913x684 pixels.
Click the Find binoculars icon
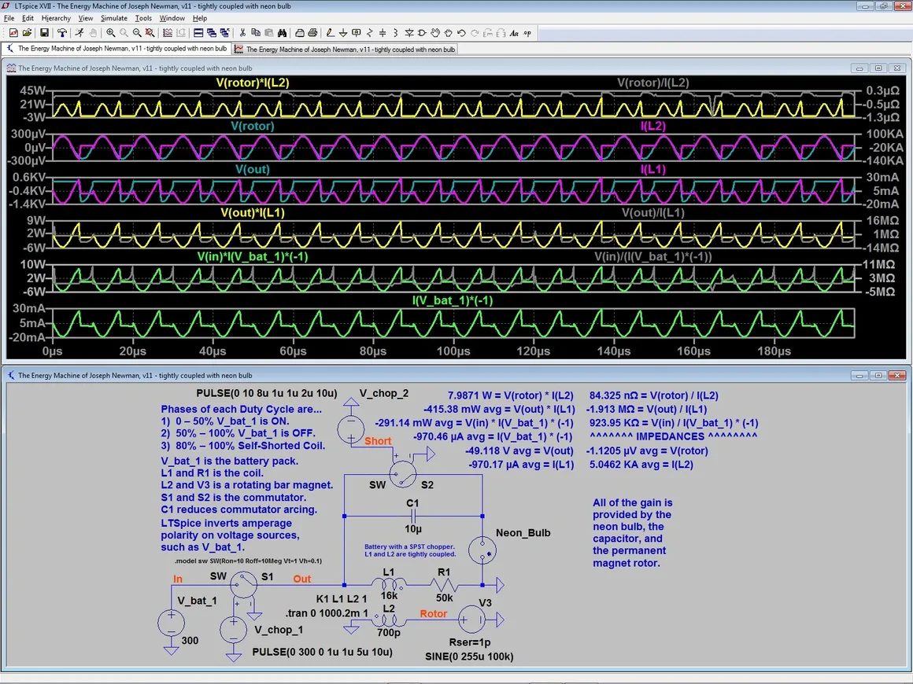pyautogui.click(x=282, y=33)
